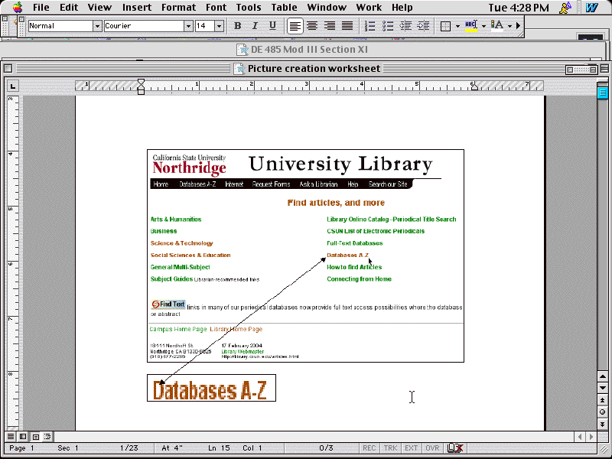Open the Table menu

coord(284,8)
